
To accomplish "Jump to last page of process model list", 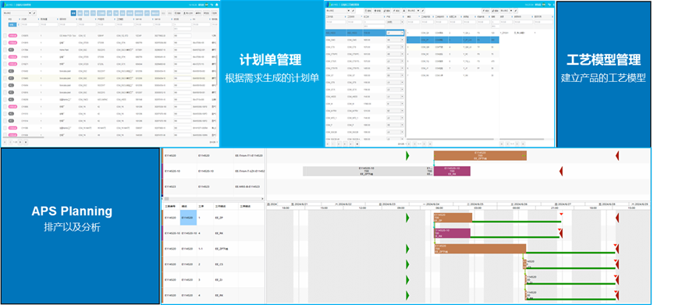I will tap(357, 144).
